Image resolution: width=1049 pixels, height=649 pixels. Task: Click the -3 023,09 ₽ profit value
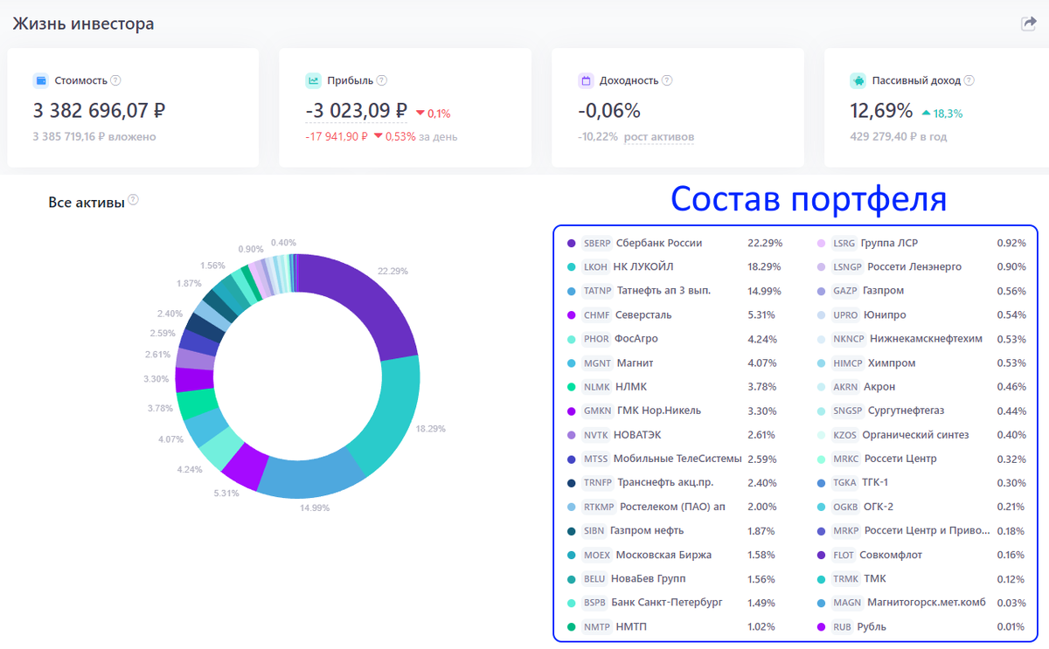click(x=357, y=111)
